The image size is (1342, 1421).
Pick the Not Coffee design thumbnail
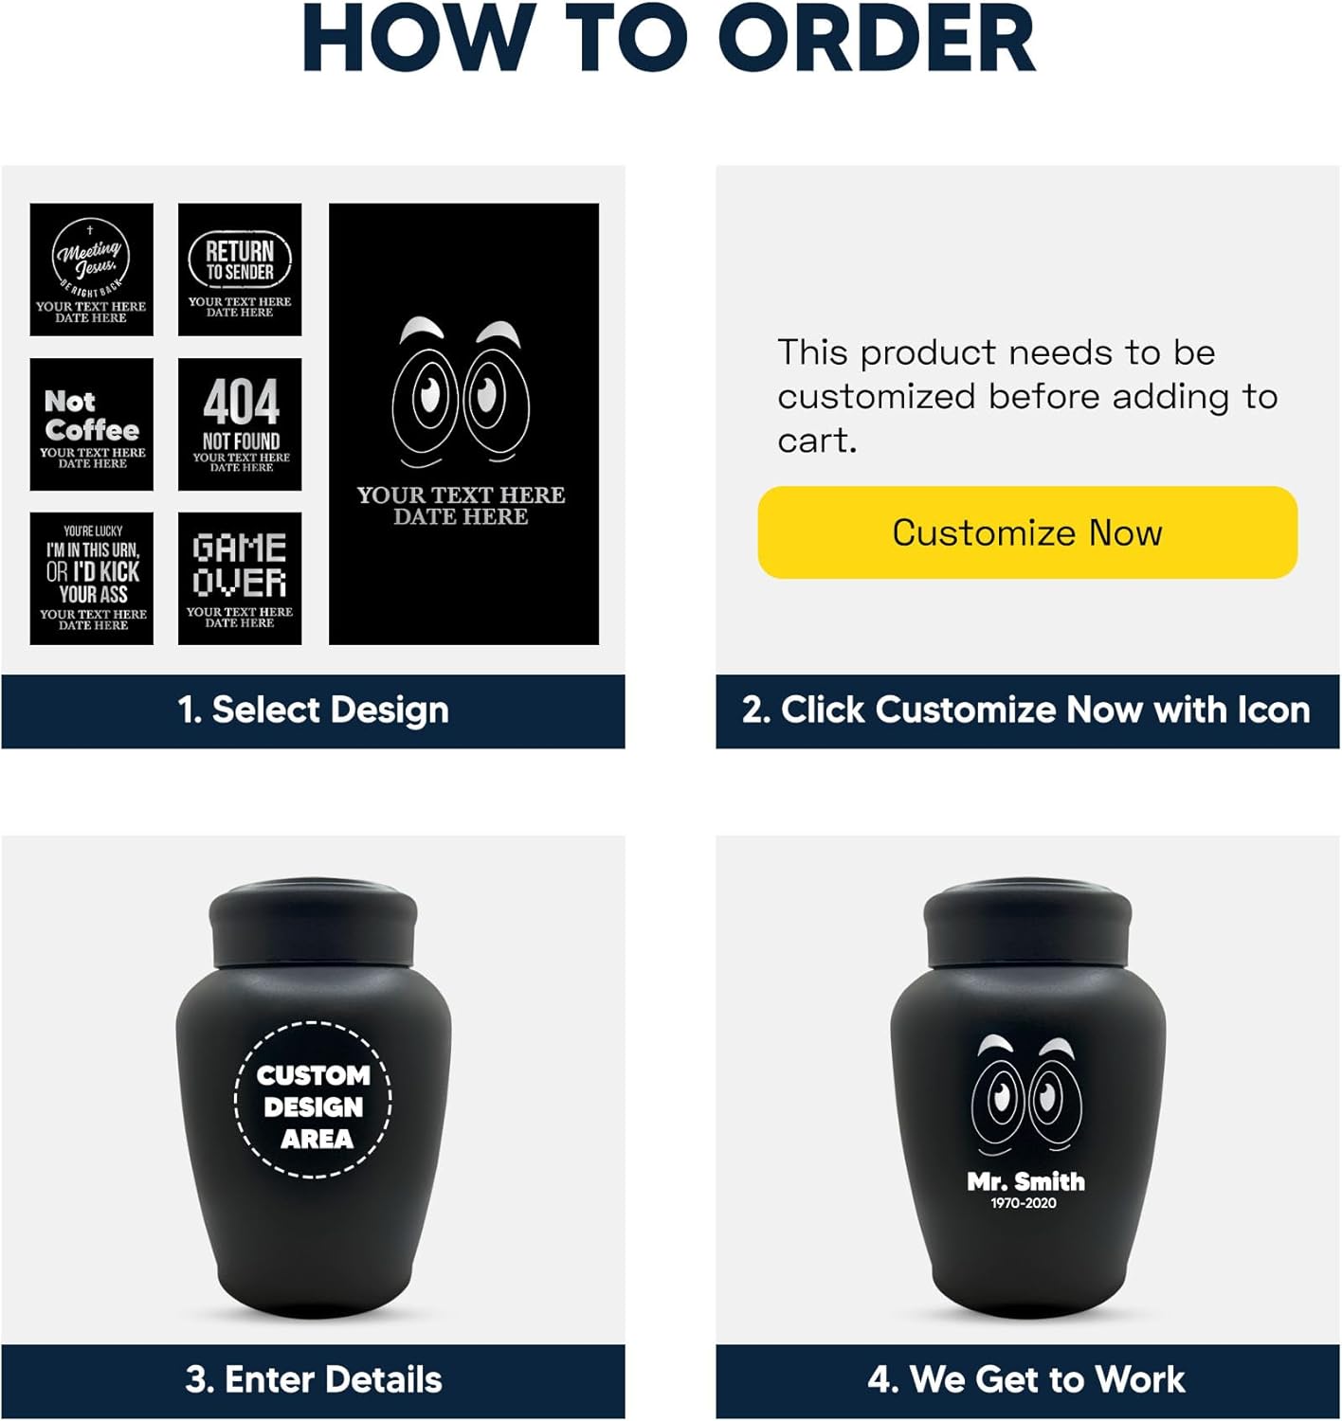point(91,424)
